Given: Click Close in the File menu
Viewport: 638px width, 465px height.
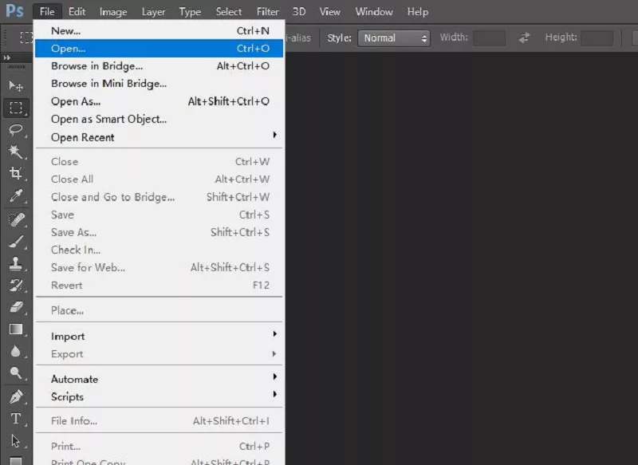Looking at the screenshot, I should click(159, 161).
